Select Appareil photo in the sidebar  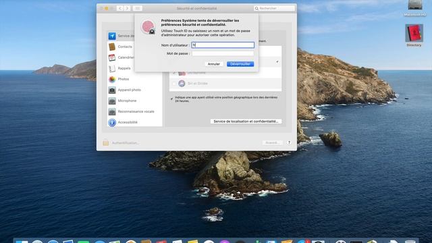click(x=135, y=90)
